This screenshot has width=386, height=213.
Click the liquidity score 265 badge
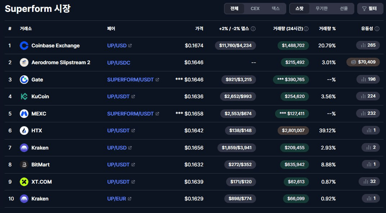pyautogui.click(x=368, y=45)
